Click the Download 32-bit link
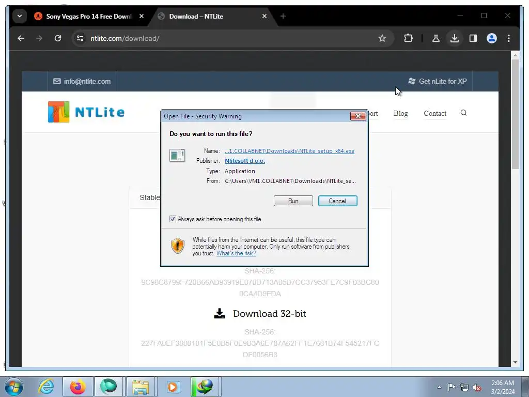The width and height of the screenshot is (529, 397). click(x=269, y=314)
